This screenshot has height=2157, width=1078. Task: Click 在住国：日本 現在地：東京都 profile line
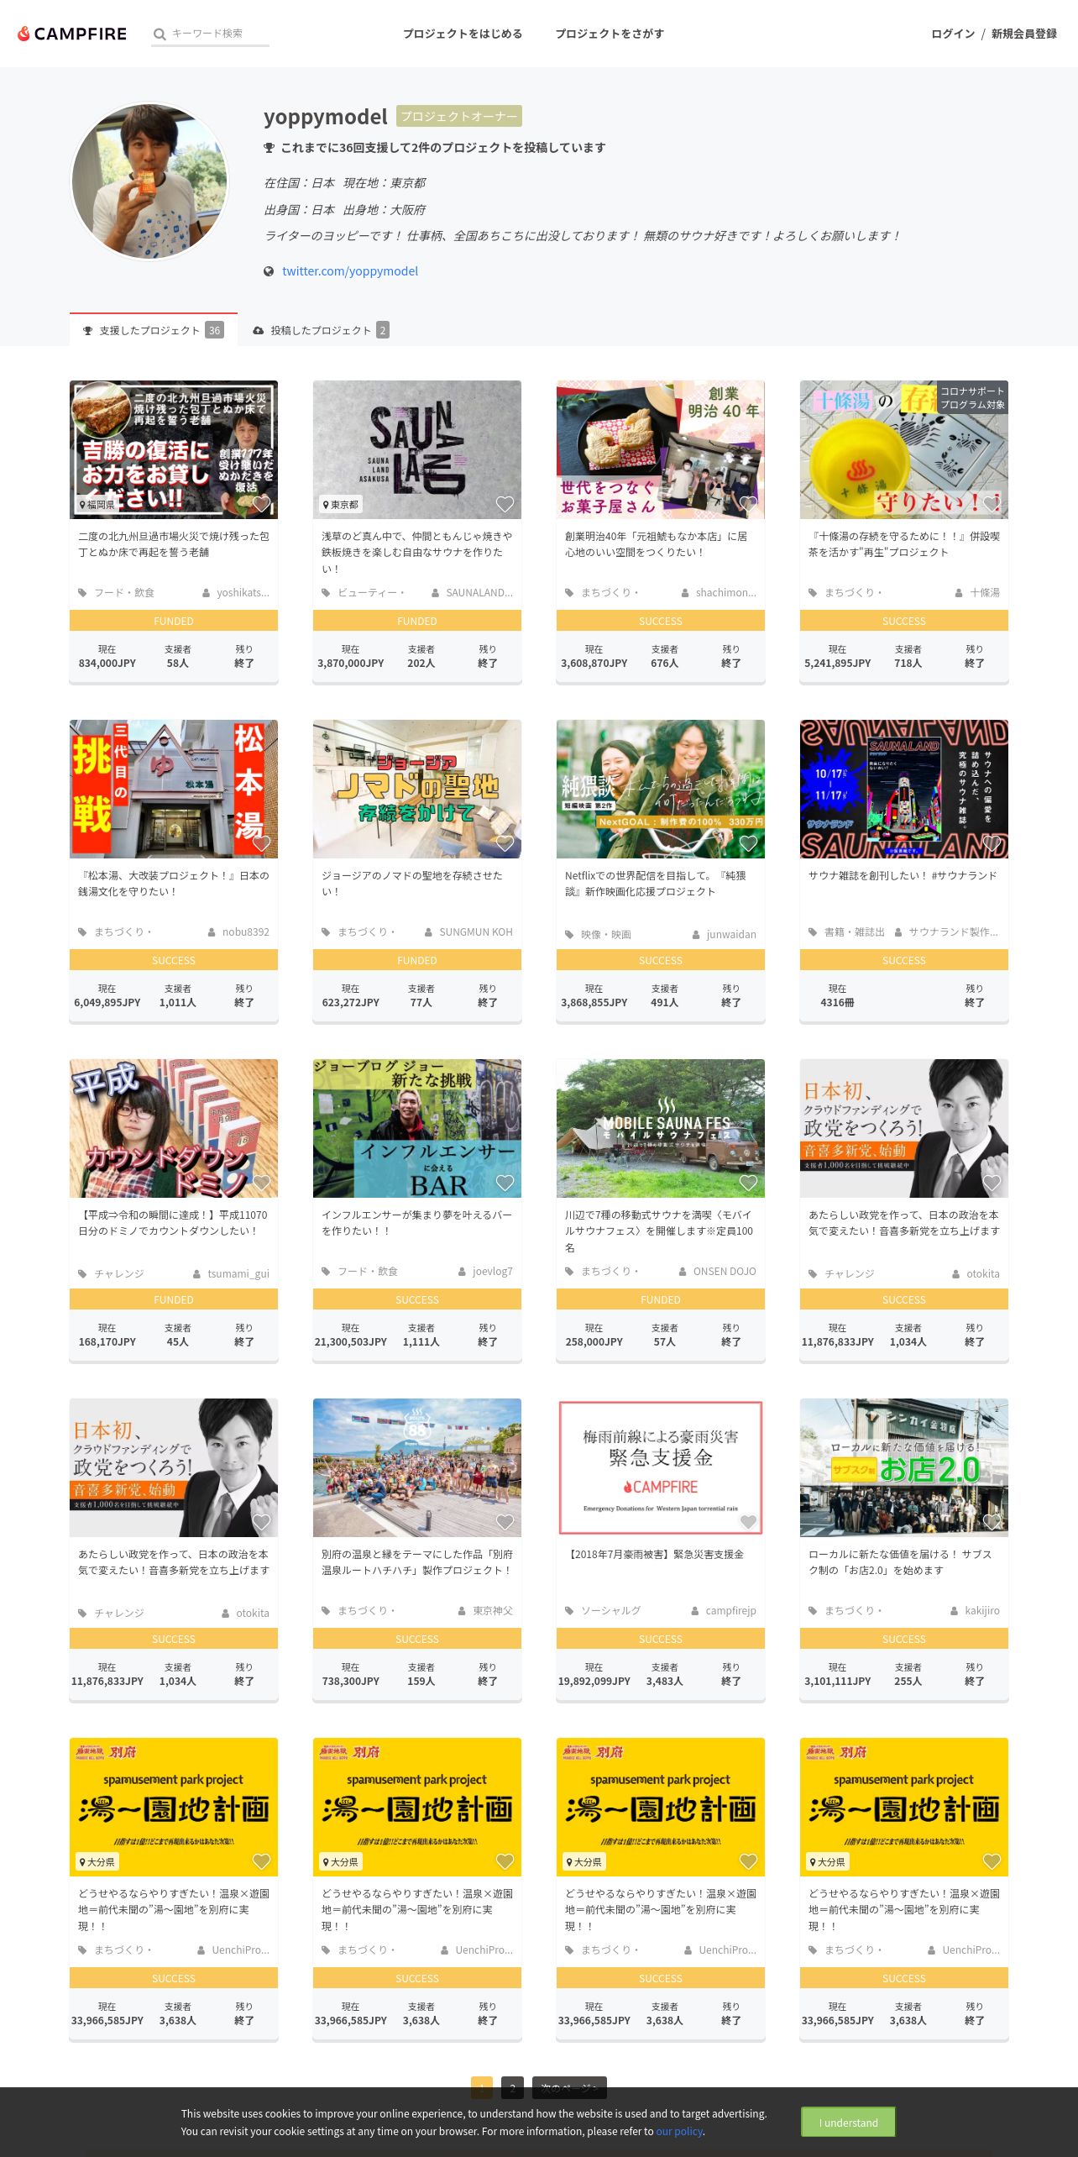tap(345, 183)
